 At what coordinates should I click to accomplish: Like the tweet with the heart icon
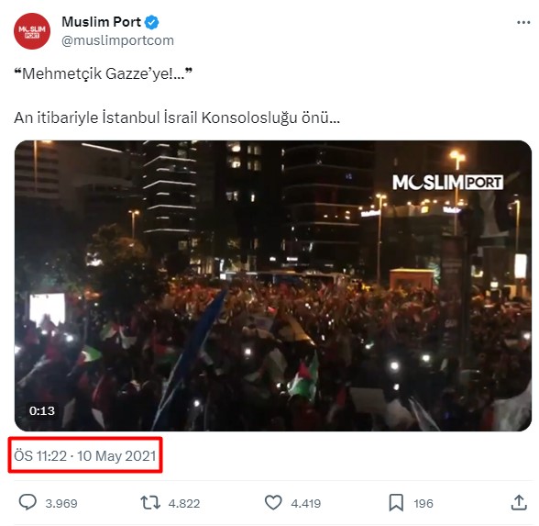(x=273, y=503)
